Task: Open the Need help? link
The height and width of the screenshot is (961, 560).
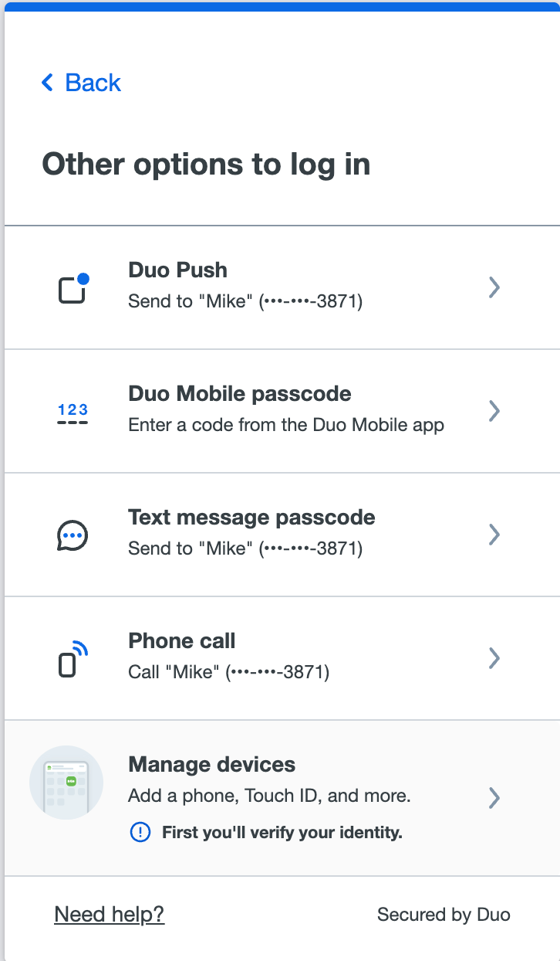Action: click(x=109, y=915)
